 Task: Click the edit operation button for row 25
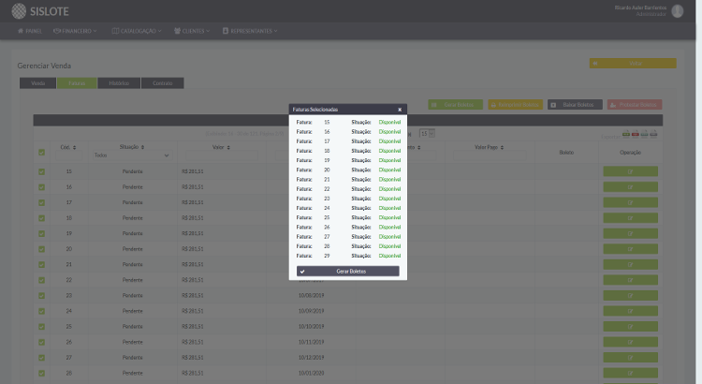pos(630,327)
